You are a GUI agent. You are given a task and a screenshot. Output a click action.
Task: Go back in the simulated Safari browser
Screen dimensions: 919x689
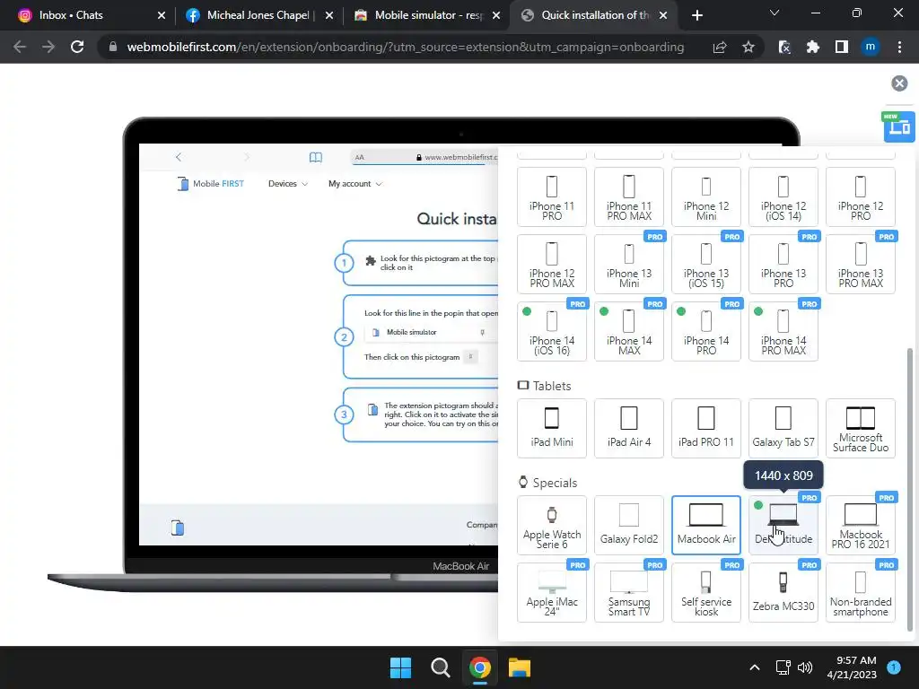[179, 157]
